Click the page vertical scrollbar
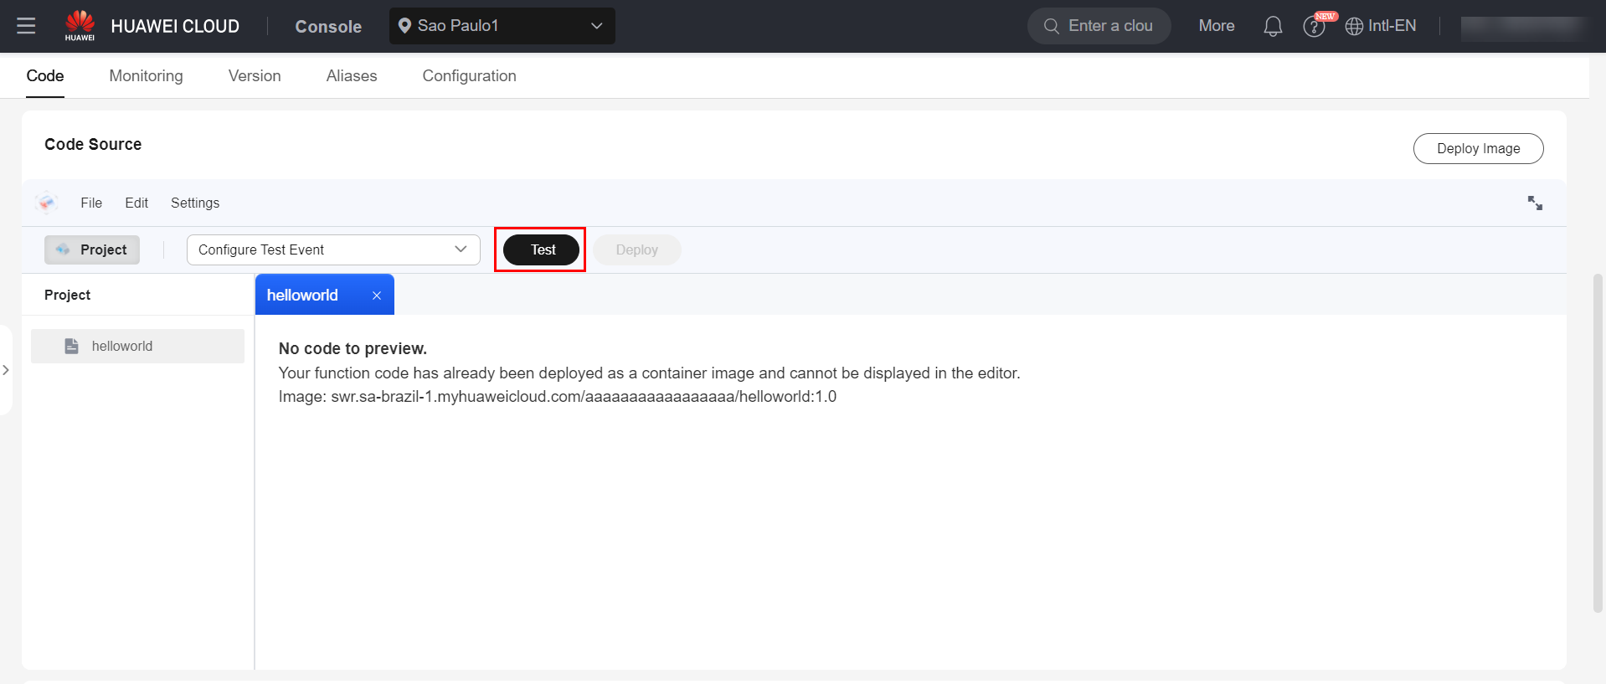Screen dimensions: 1606x684 pyautogui.click(x=1598, y=444)
